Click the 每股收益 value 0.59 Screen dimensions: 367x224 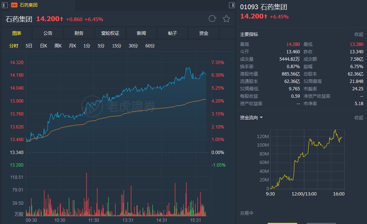295,96
